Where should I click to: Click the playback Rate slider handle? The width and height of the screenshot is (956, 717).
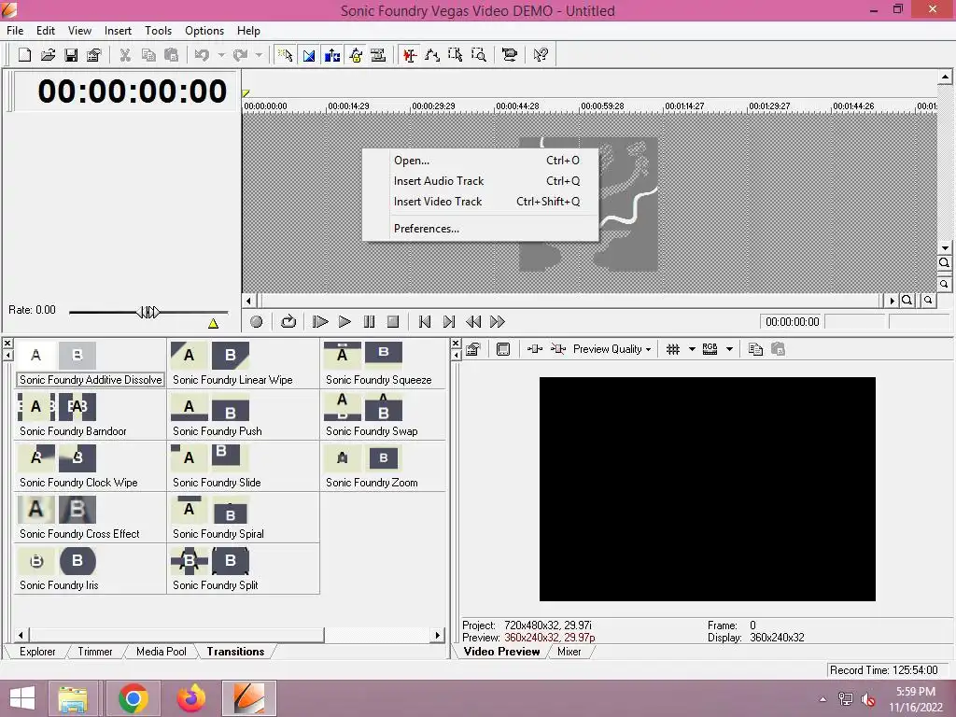148,312
